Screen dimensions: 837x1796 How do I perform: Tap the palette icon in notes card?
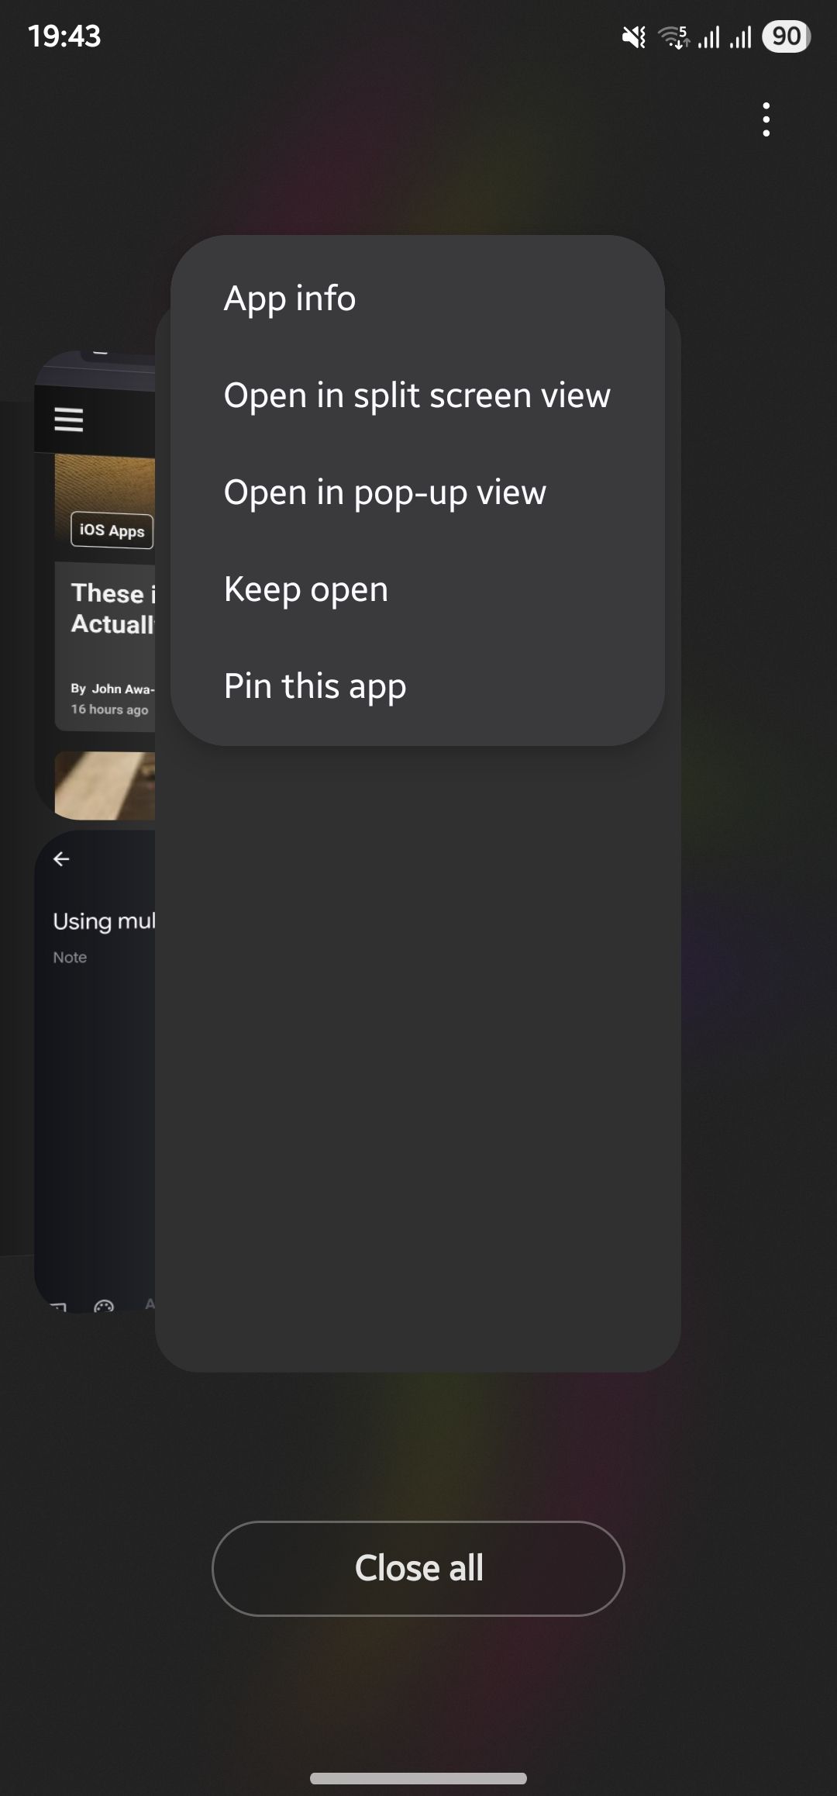click(x=104, y=1306)
